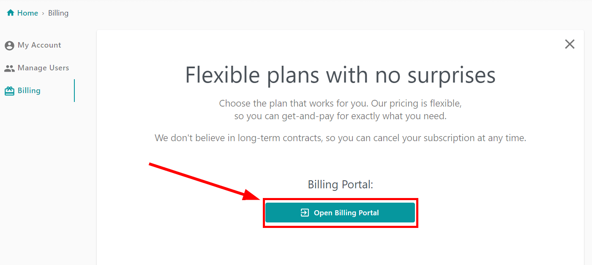Image resolution: width=592 pixels, height=265 pixels.
Task: Open the My Account menu label
Action: click(x=39, y=45)
